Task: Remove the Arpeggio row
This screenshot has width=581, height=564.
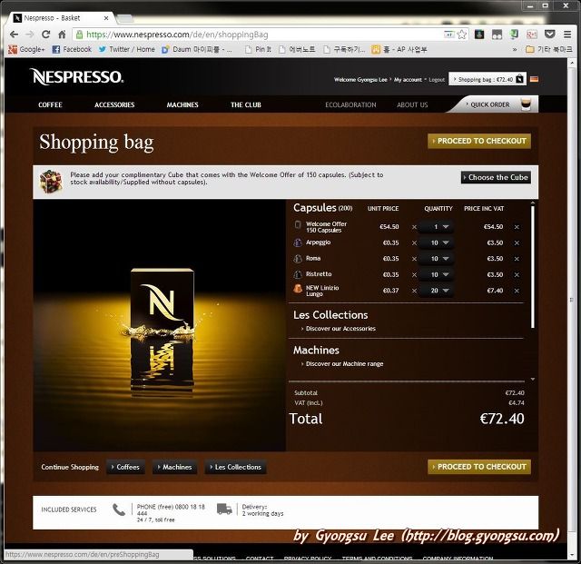Action: (x=517, y=242)
